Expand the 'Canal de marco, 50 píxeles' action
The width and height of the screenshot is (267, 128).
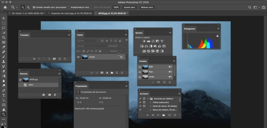pyautogui.click(x=151, y=106)
